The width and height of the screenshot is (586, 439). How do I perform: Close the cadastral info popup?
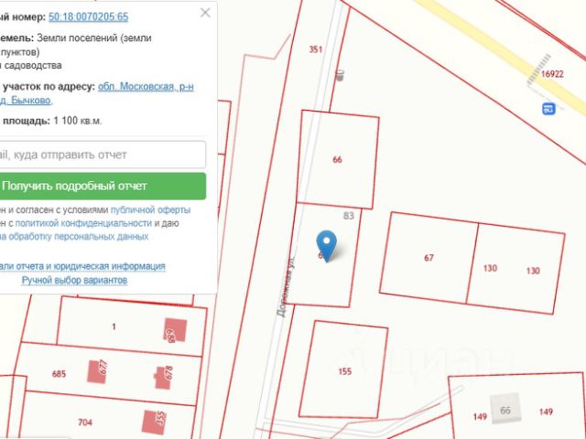click(x=205, y=13)
